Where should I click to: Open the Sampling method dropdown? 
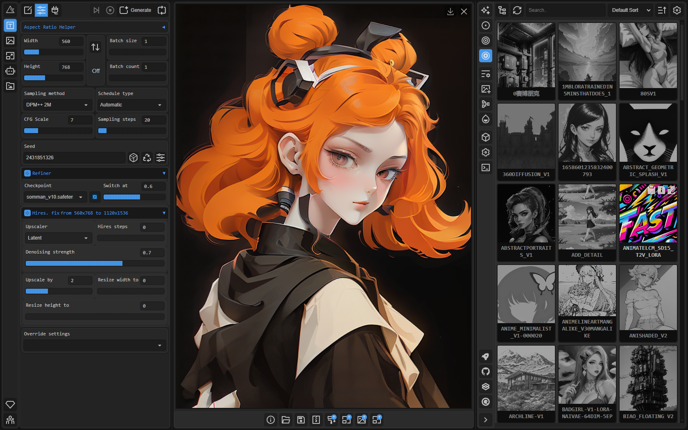(x=57, y=105)
